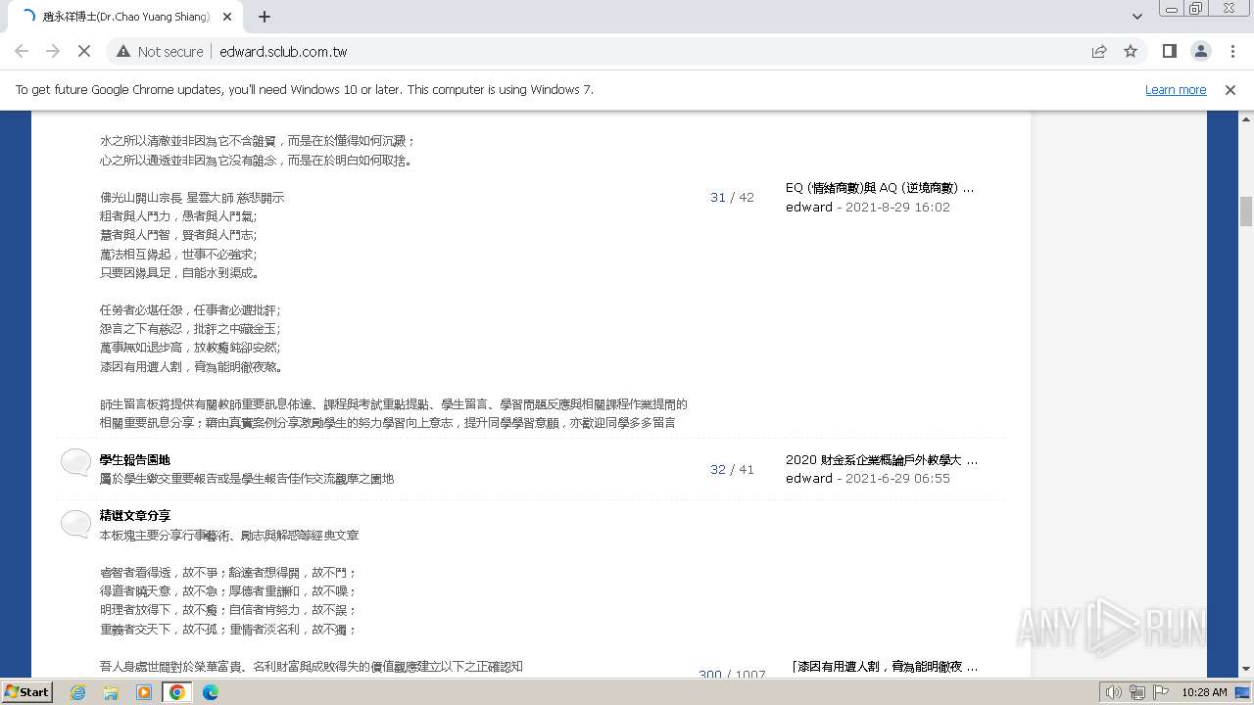
Task: Stop loading the page with X button
Action: coord(84,51)
